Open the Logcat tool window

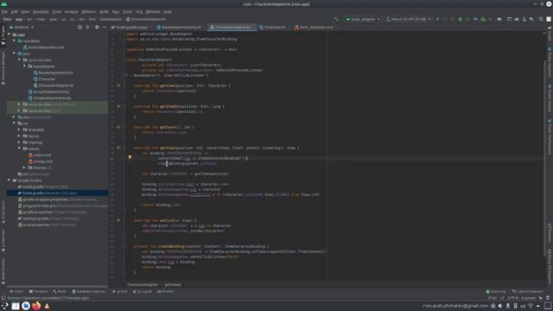coord(143,292)
